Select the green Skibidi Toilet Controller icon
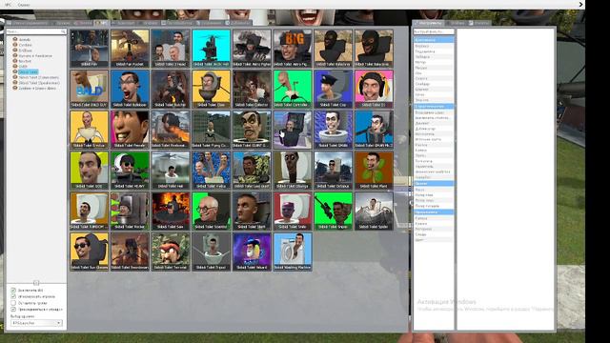610x343 pixels. tap(293, 89)
